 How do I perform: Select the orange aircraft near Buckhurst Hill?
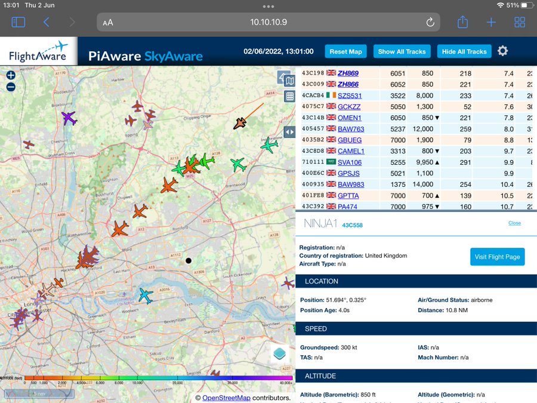point(140,211)
